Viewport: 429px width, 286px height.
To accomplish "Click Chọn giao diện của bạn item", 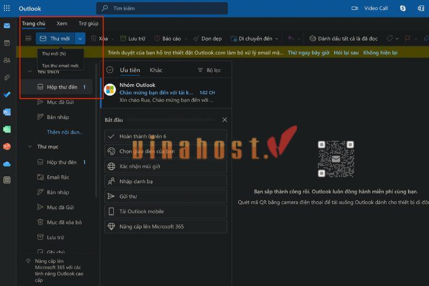I will (x=166, y=151).
